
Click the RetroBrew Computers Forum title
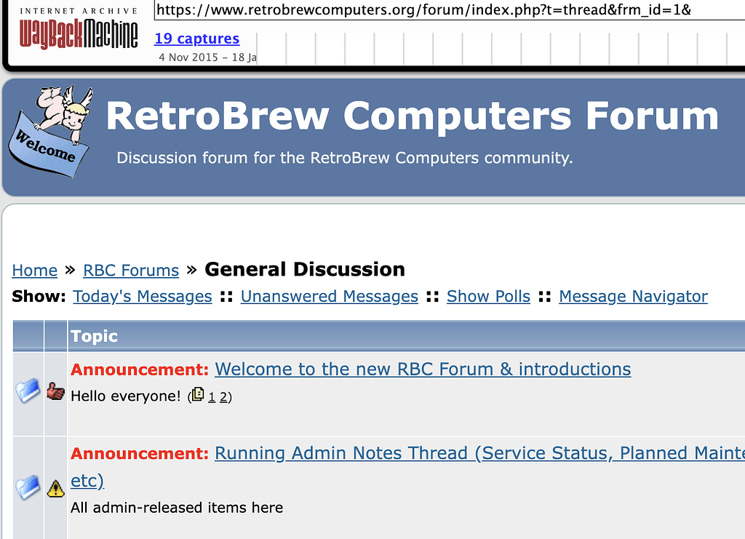coord(413,116)
